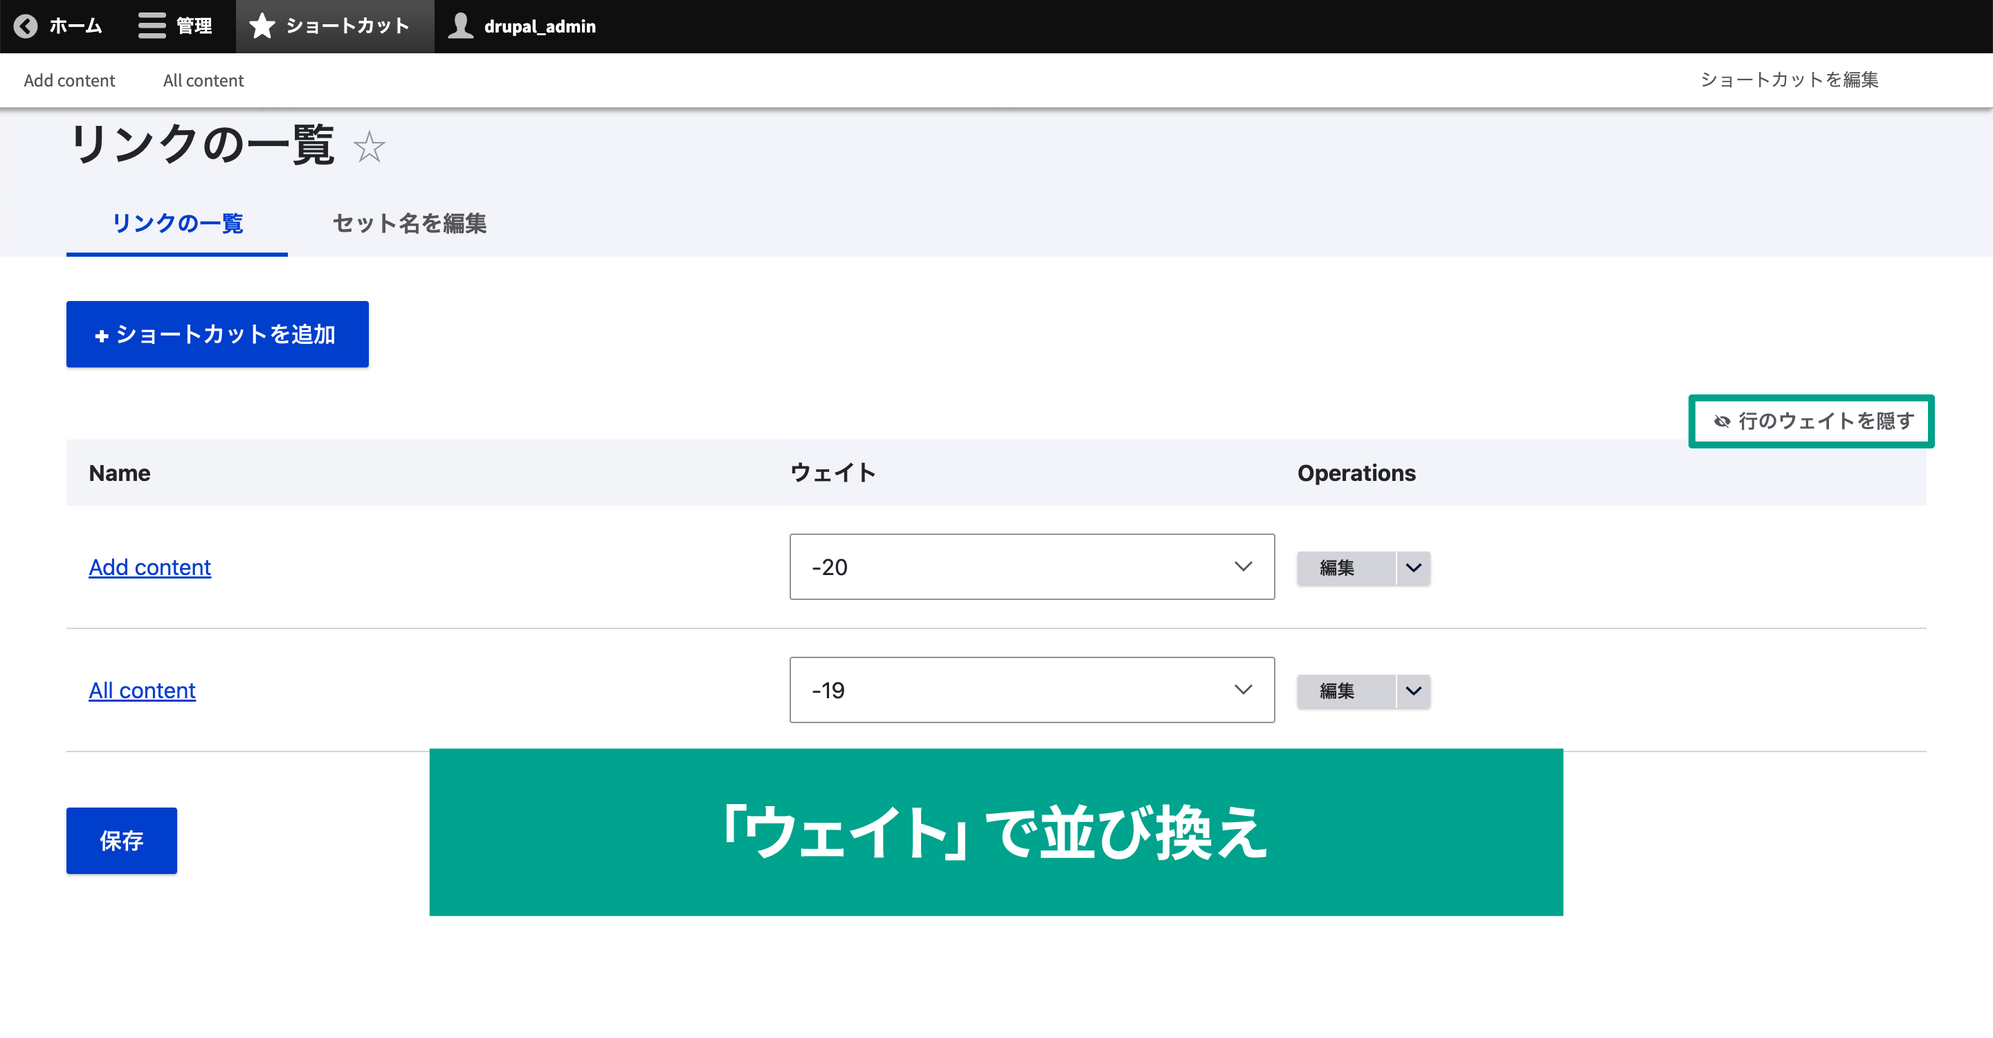Click 編集 button for Add content row
This screenshot has width=1993, height=1038.
1345,567
